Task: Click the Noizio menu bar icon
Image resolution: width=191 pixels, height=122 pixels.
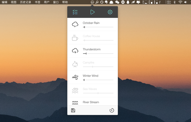Action: tap(92, 2)
